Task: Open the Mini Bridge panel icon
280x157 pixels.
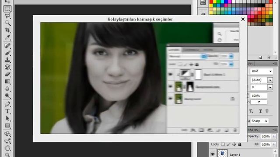Action: (x=203, y=2)
